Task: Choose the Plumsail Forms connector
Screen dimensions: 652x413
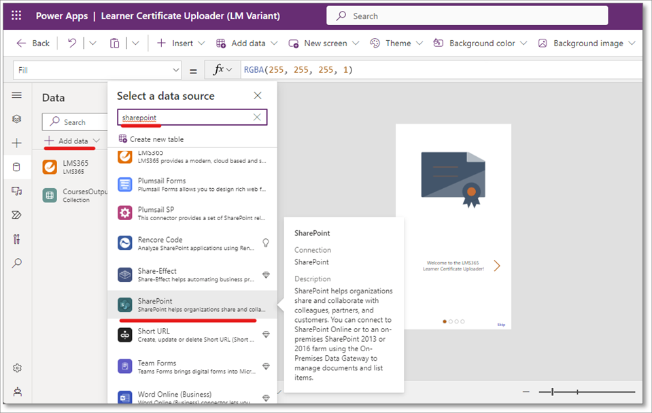Action: point(192,185)
